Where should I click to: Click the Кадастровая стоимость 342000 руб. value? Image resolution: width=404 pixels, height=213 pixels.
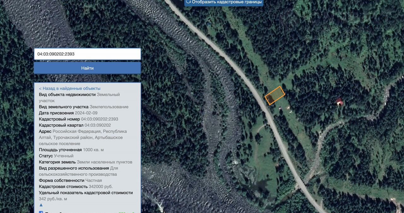(x=100, y=186)
